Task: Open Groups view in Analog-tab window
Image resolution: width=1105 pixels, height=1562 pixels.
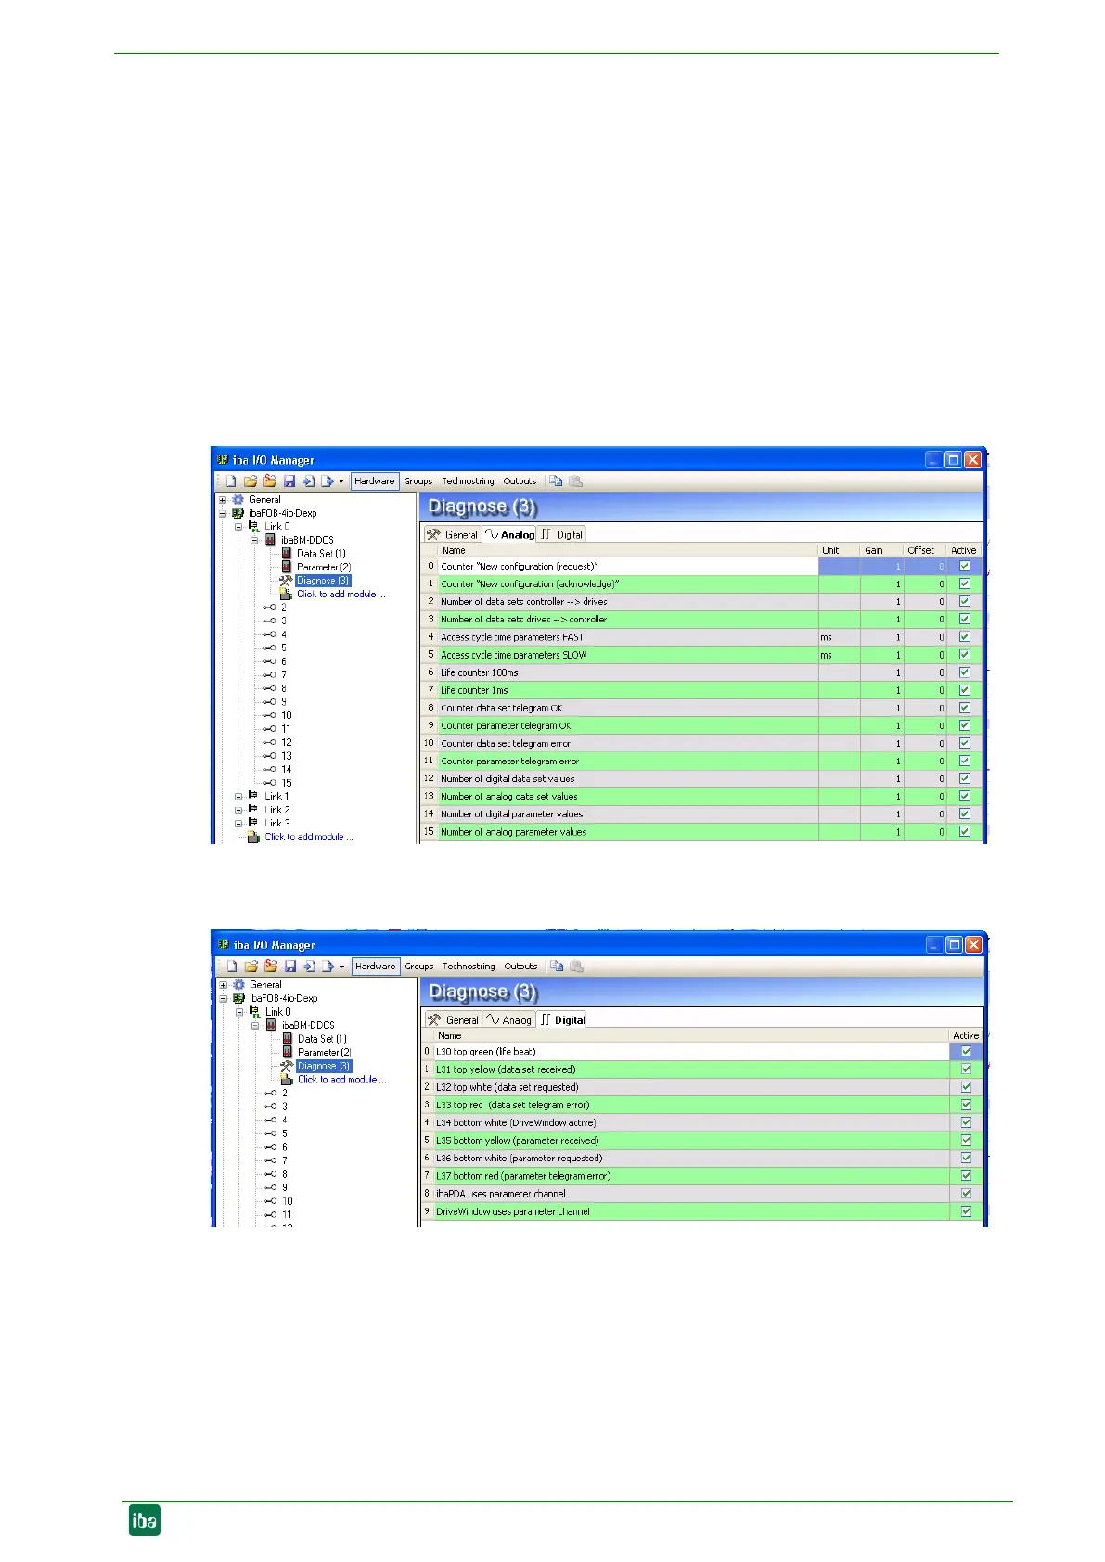Action: [x=418, y=481]
